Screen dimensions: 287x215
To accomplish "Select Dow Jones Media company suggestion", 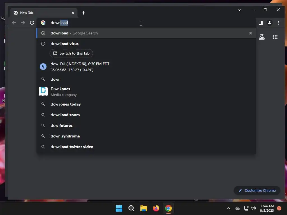I will (x=146, y=92).
